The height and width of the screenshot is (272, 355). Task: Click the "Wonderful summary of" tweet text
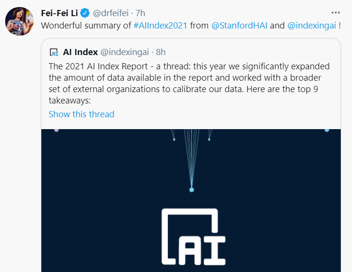[86, 25]
